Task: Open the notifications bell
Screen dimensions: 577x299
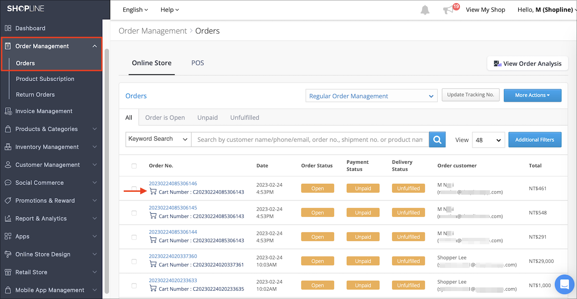Action: pyautogui.click(x=425, y=10)
